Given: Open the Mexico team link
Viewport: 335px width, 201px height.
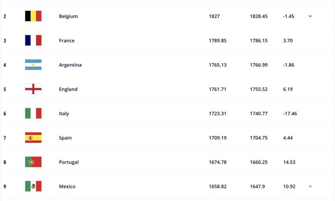Looking at the screenshot, I should click(x=67, y=186).
